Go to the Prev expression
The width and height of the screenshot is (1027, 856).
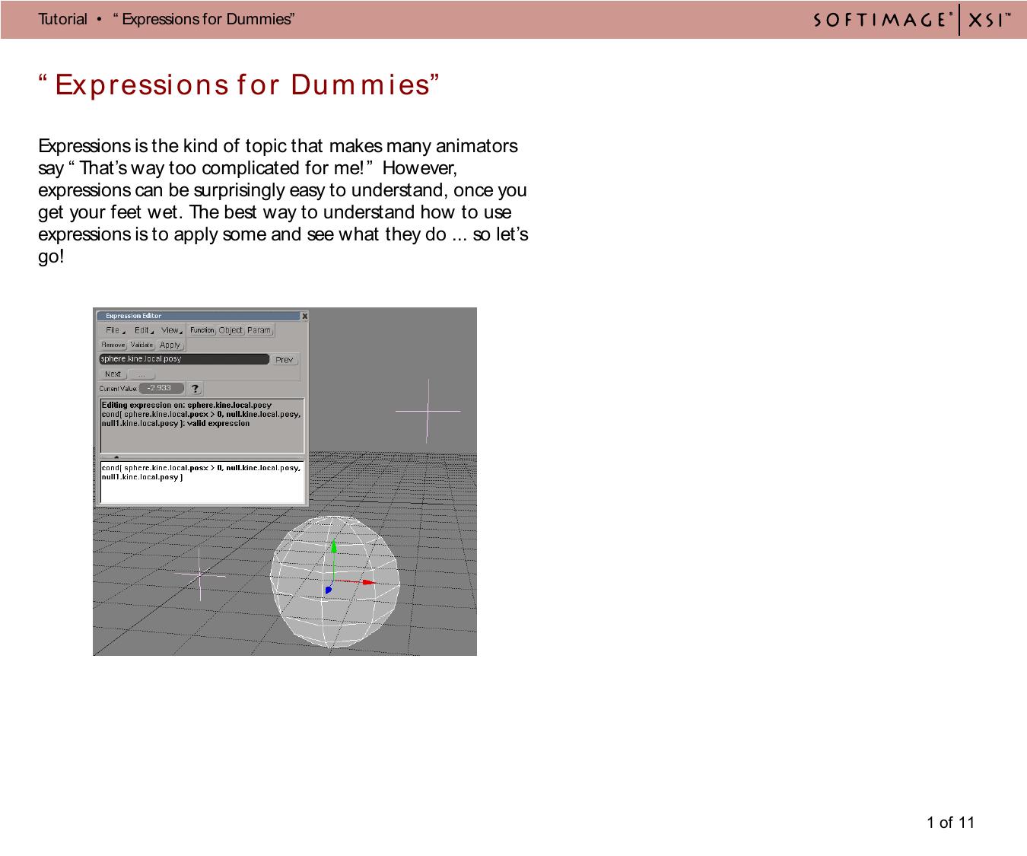285,359
